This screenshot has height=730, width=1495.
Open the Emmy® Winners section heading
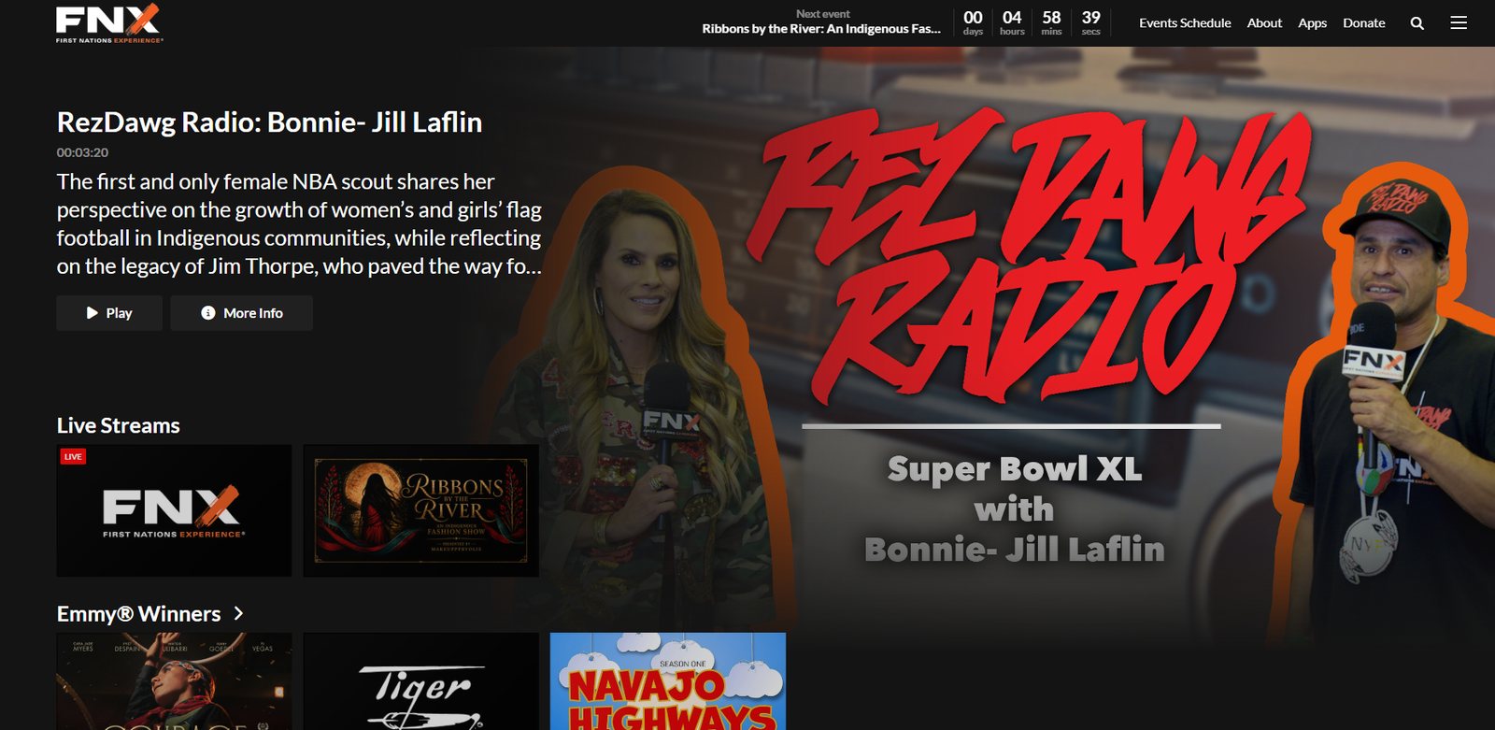pos(139,614)
